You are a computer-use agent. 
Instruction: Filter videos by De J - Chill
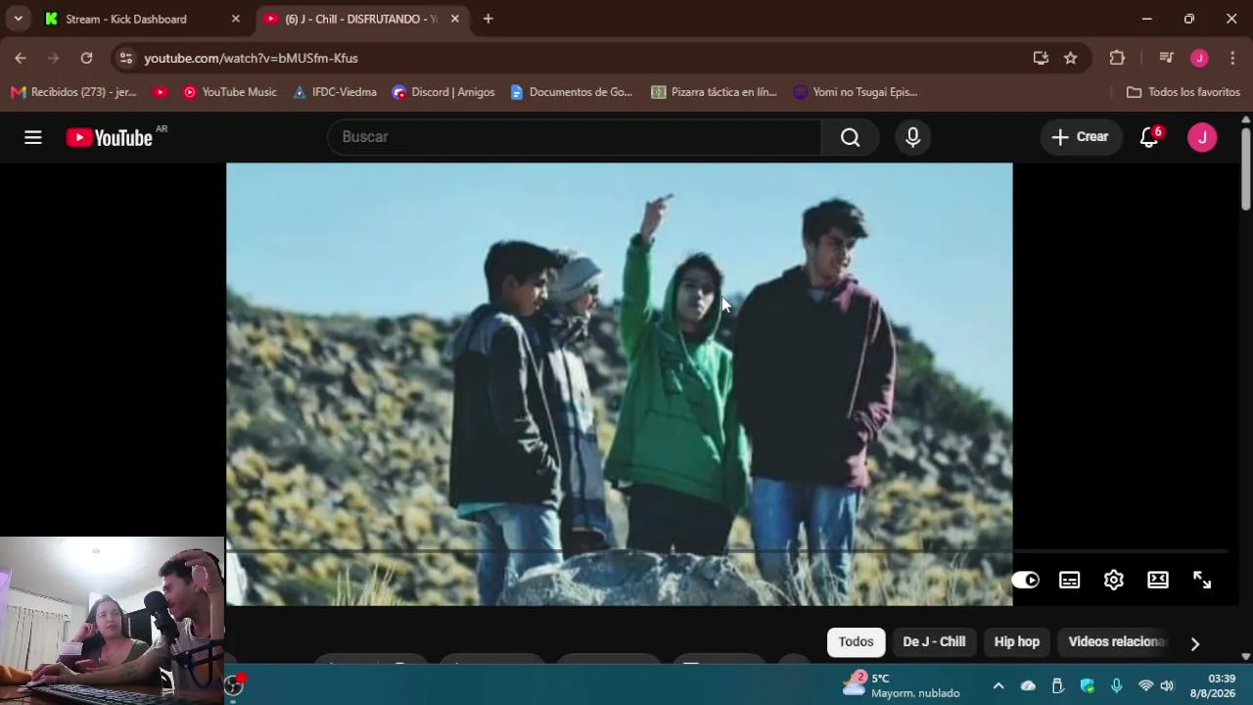pos(934,641)
